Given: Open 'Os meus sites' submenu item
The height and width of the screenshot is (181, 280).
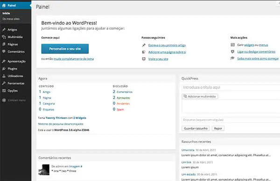Looking at the screenshot, I should pos(11,19).
